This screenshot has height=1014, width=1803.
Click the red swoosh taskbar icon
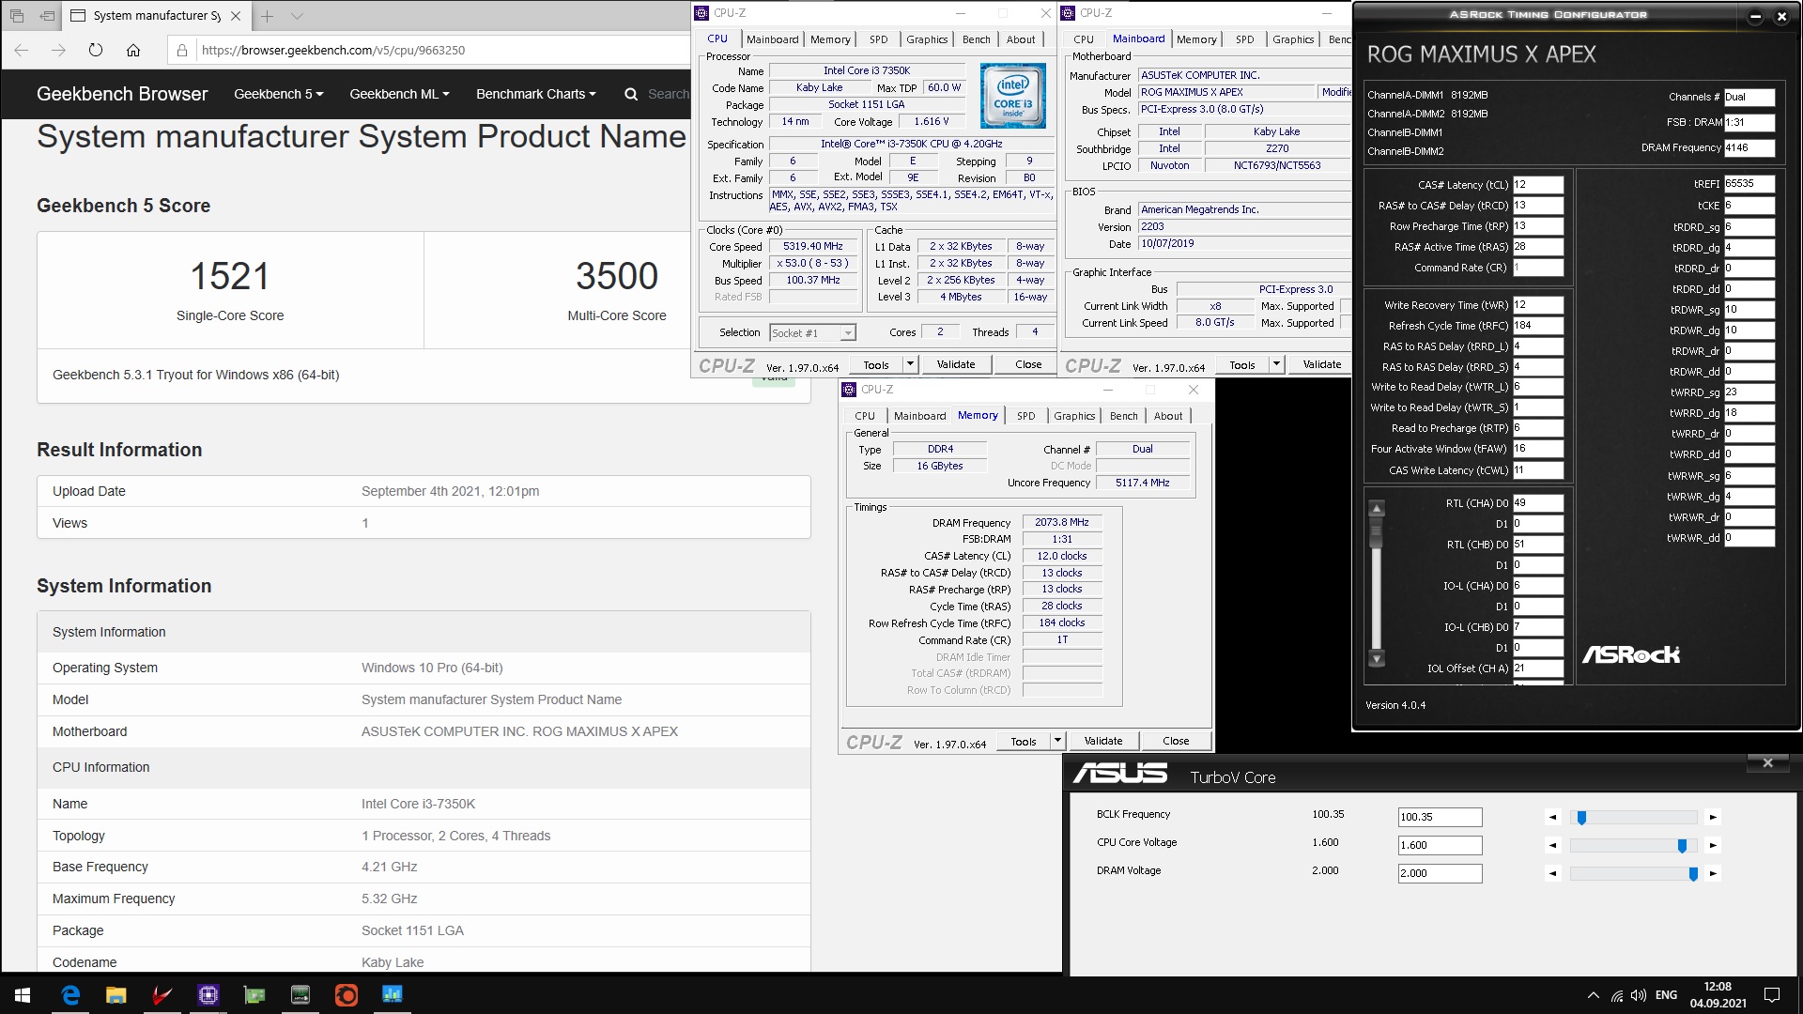coord(162,994)
